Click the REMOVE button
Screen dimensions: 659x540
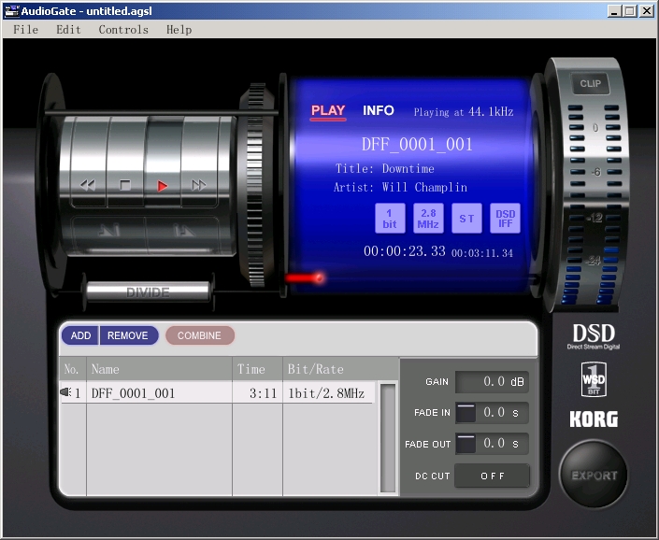[128, 335]
